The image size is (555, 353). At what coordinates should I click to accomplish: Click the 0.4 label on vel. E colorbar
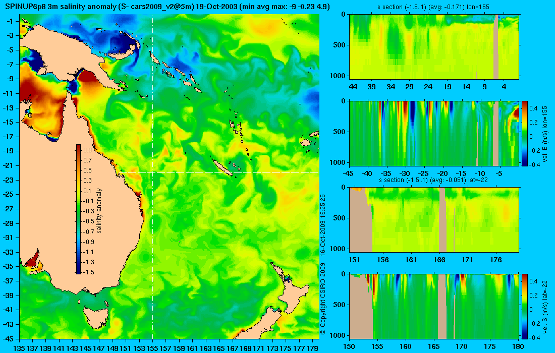coord(533,108)
